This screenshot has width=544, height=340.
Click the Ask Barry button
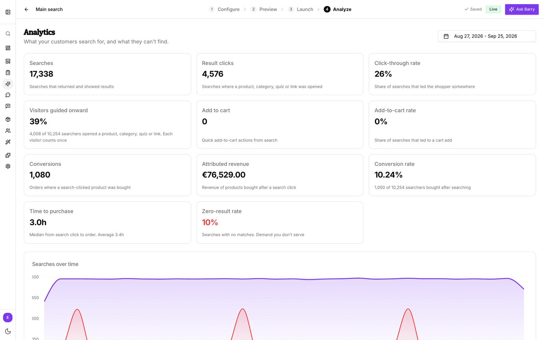522,9
